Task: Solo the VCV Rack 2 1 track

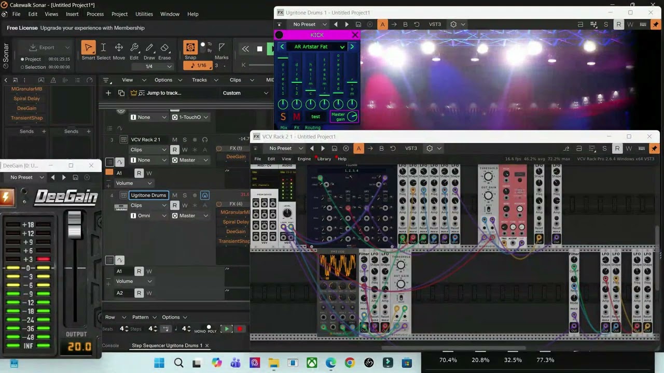Action: click(x=185, y=139)
